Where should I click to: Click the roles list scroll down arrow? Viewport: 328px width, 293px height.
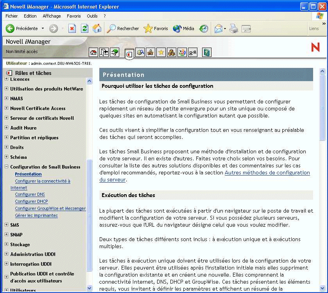click(x=89, y=288)
